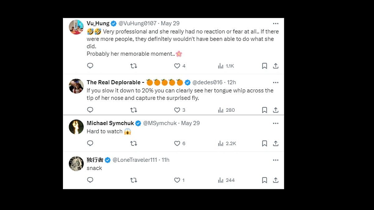Click The Real Deplorable's avatar
374x210 pixels.
(76, 86)
